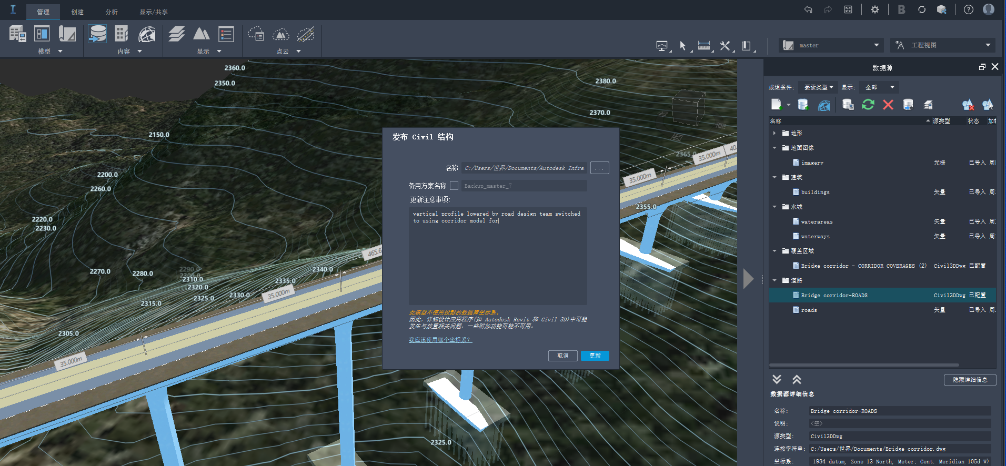
Task: Open data source configuration database icon
Action: click(848, 105)
